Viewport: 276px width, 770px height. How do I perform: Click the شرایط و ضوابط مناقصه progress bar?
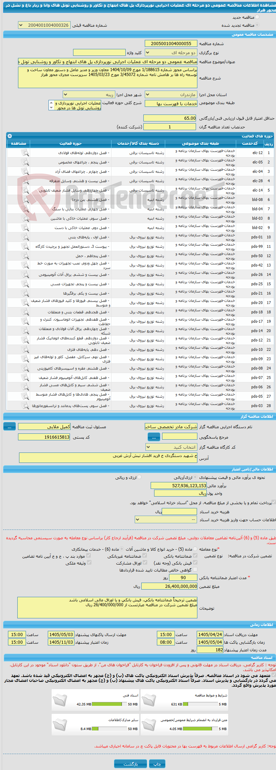200,704
